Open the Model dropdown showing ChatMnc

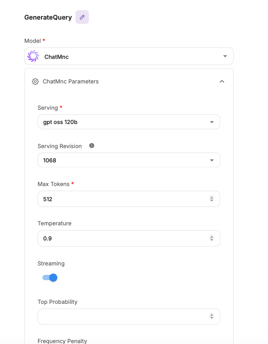129,56
